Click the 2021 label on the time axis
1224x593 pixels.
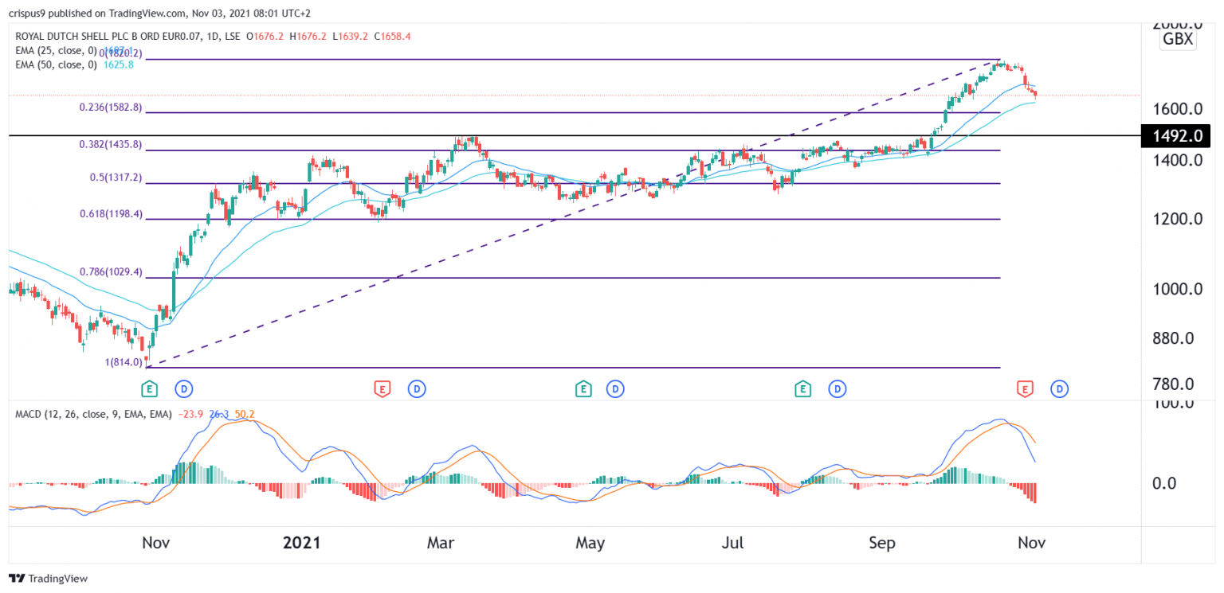click(301, 544)
